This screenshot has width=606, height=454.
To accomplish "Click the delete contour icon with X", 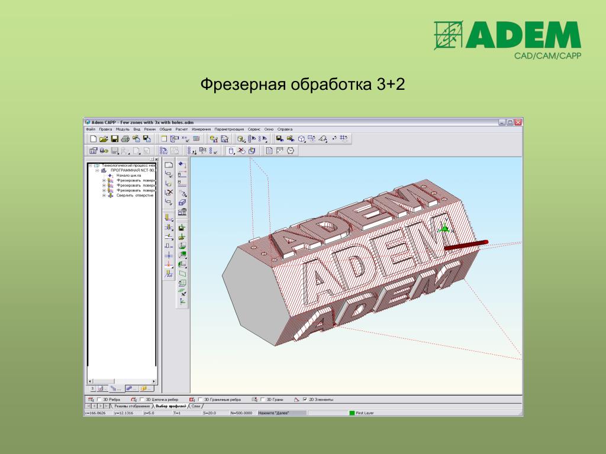I will point(169,193).
